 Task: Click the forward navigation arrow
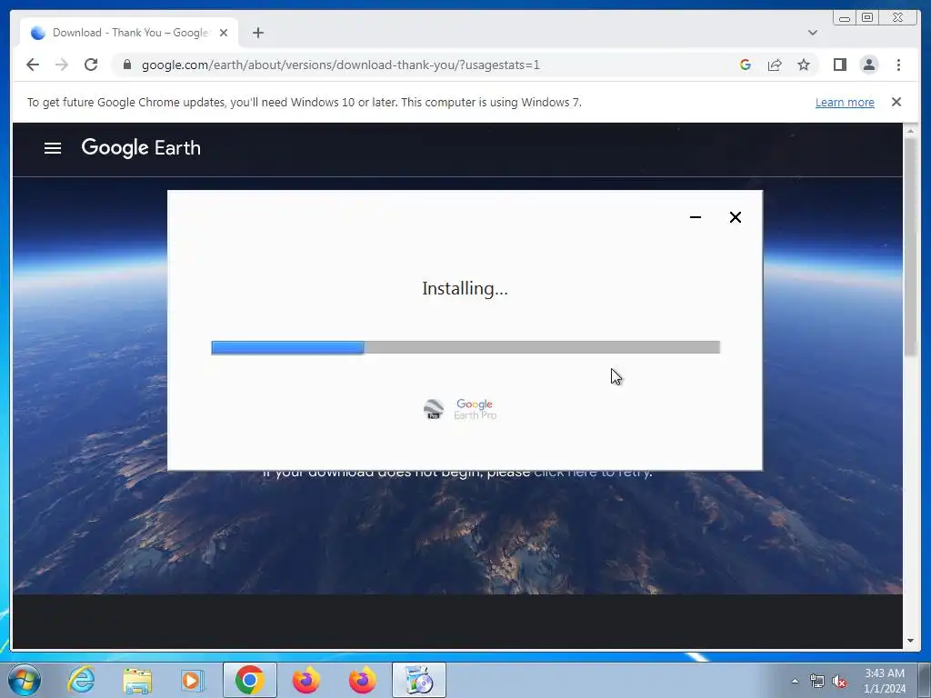pyautogui.click(x=62, y=65)
